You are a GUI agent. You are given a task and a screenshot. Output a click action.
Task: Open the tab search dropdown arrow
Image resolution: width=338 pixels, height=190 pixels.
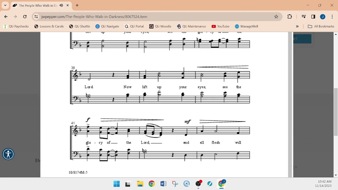(5, 5)
